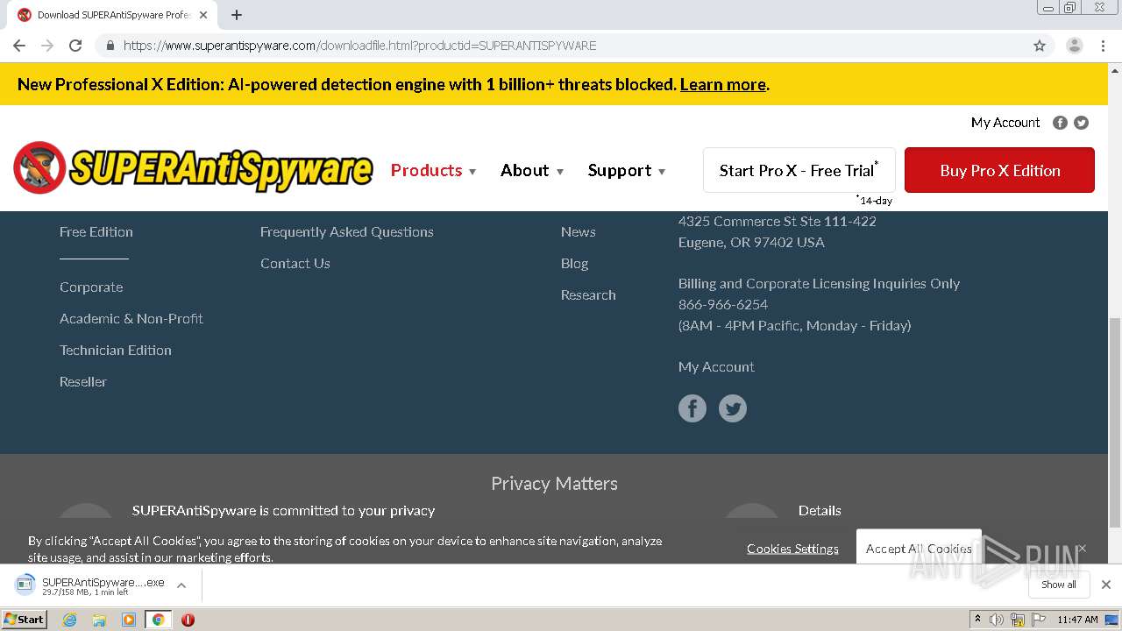Click Show desktop button on taskbar
Screen dimensions: 1122x631
pyautogui.click(x=1113, y=620)
